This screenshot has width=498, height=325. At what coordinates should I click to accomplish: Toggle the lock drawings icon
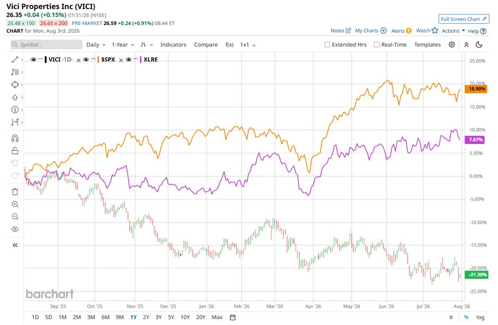pyautogui.click(x=15, y=151)
